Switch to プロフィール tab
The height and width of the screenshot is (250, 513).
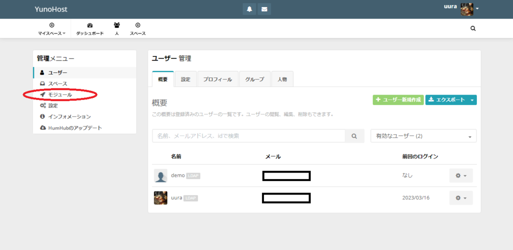tap(217, 79)
